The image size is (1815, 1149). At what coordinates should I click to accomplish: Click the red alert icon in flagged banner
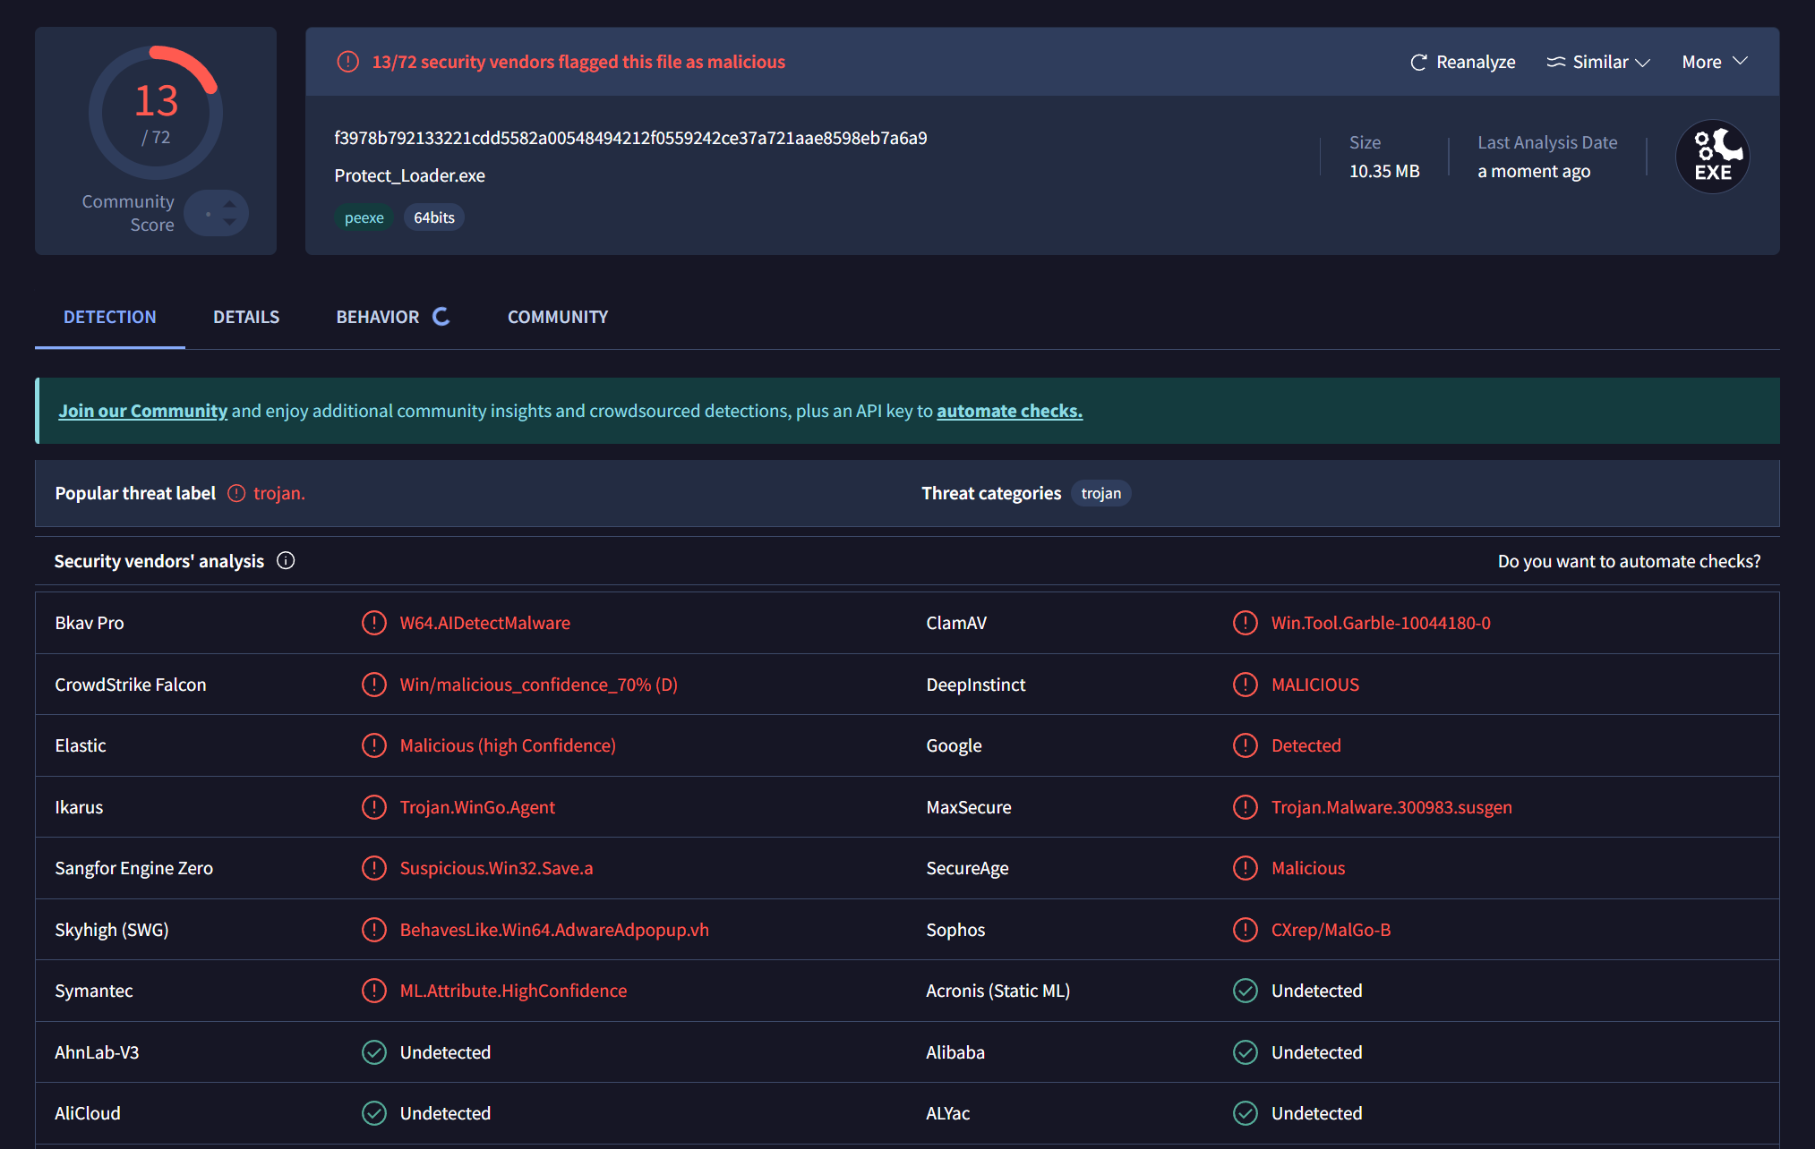coord(347,62)
